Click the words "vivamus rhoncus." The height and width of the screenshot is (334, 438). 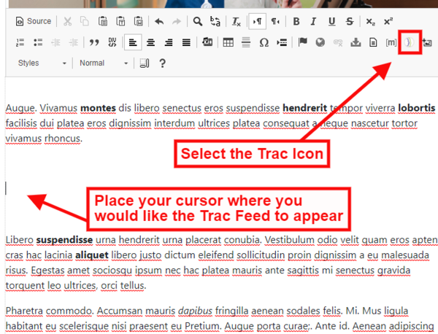[x=44, y=139]
